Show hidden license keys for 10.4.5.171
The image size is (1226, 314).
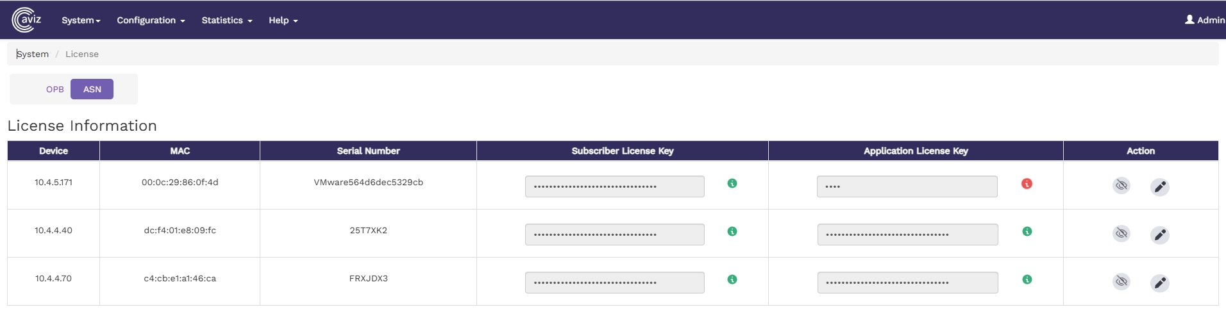click(1121, 186)
